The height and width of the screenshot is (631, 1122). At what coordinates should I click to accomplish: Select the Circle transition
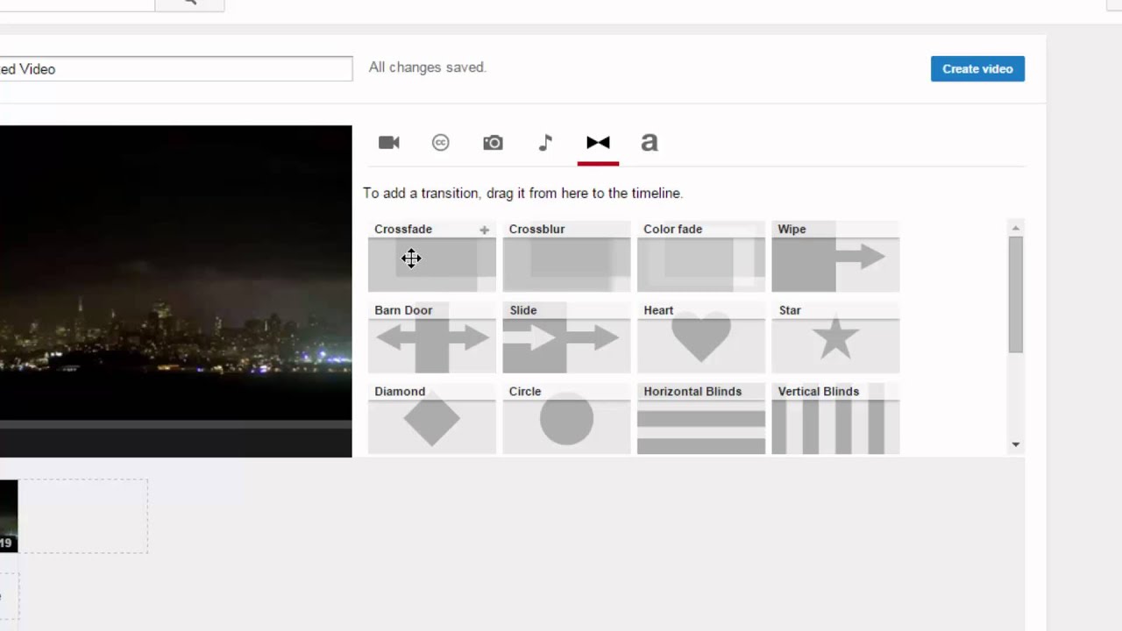click(x=566, y=419)
